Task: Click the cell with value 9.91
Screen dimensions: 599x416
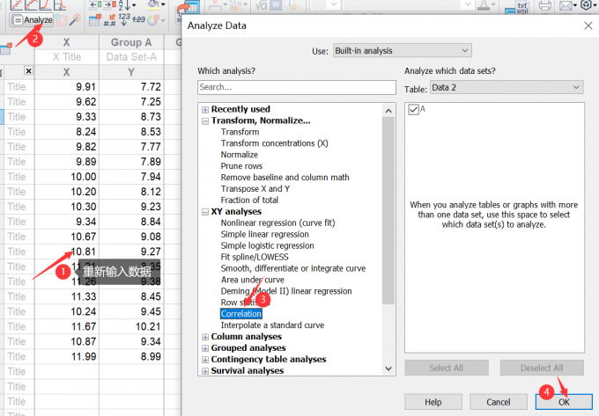Action: (67, 86)
